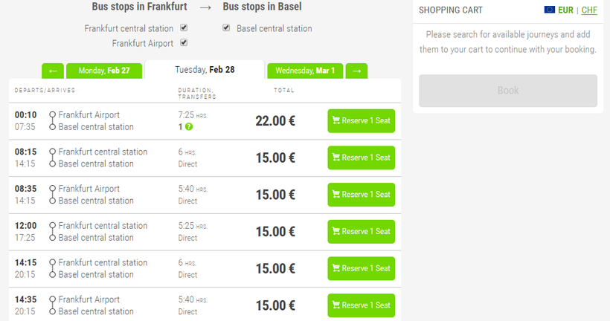
Task: Click the EU flag currency icon
Action: pos(550,10)
